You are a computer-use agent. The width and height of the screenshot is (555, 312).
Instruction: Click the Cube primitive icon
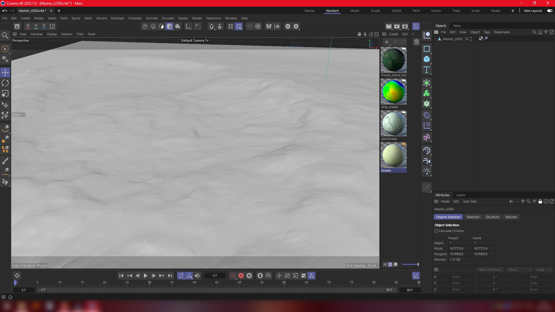[x=427, y=59]
